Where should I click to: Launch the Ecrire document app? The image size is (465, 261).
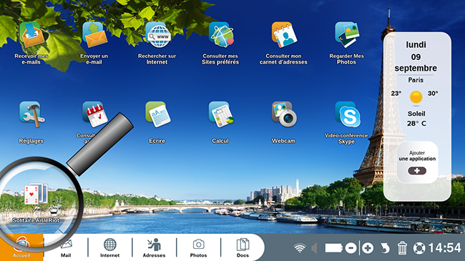coord(158,114)
